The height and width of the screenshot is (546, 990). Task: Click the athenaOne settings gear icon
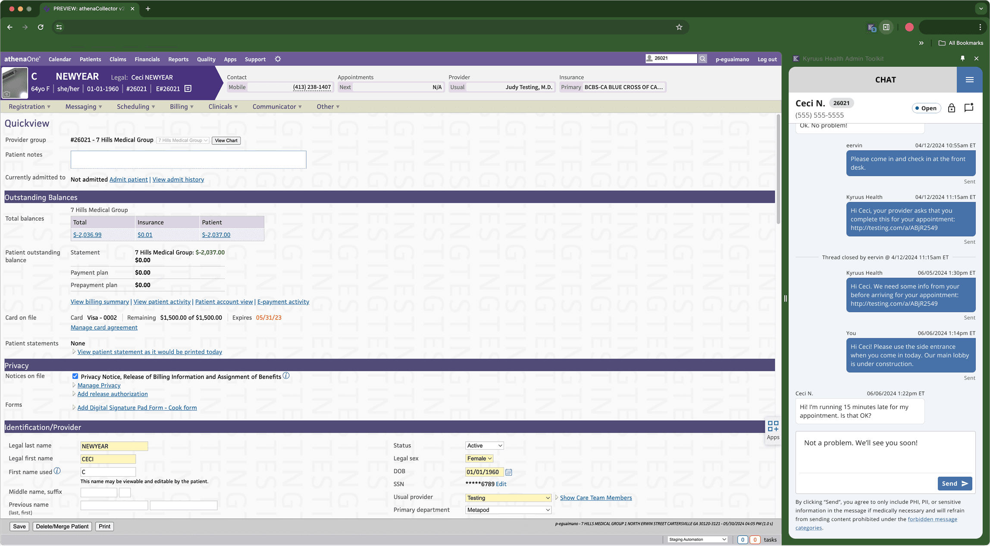point(278,59)
